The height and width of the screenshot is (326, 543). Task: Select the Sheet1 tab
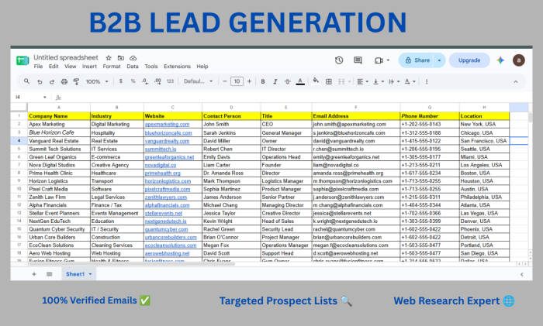(78, 274)
